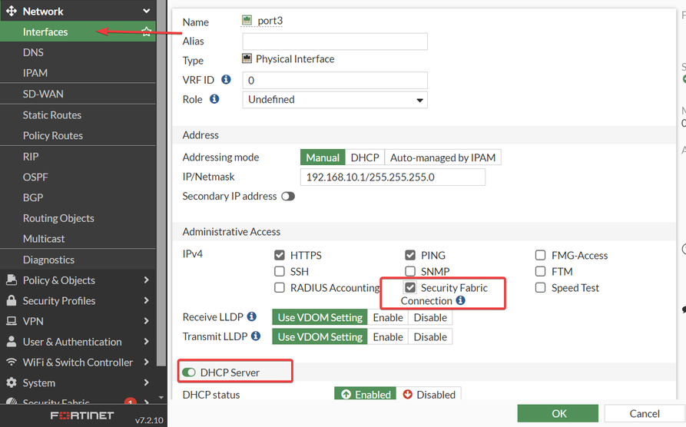Viewport: 686px width, 427px height.
Task: Click the Transmit LLDP info icon
Action: tap(256, 336)
